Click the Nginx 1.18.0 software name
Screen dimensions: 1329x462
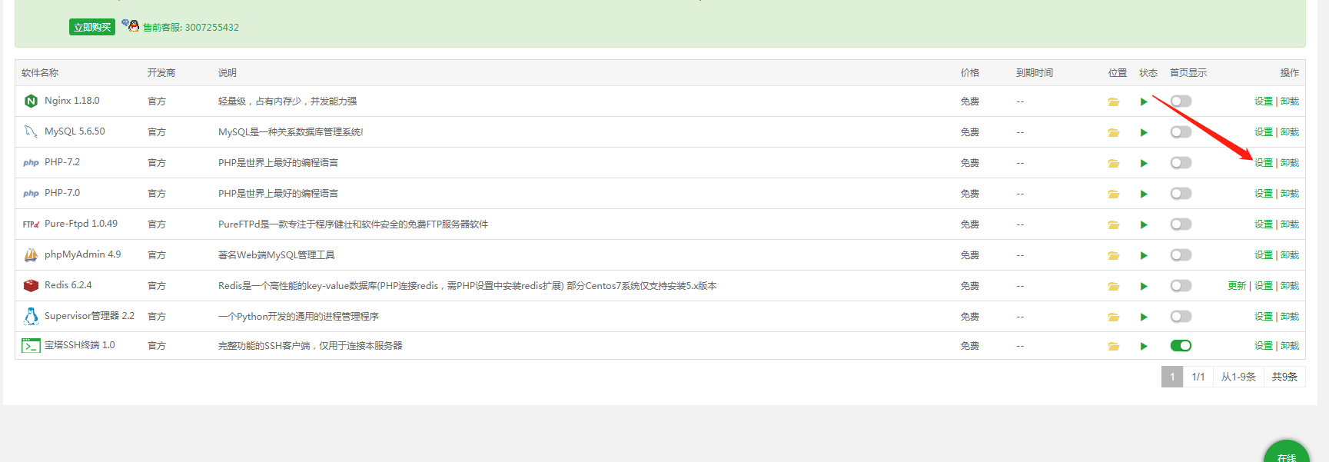[x=72, y=101]
